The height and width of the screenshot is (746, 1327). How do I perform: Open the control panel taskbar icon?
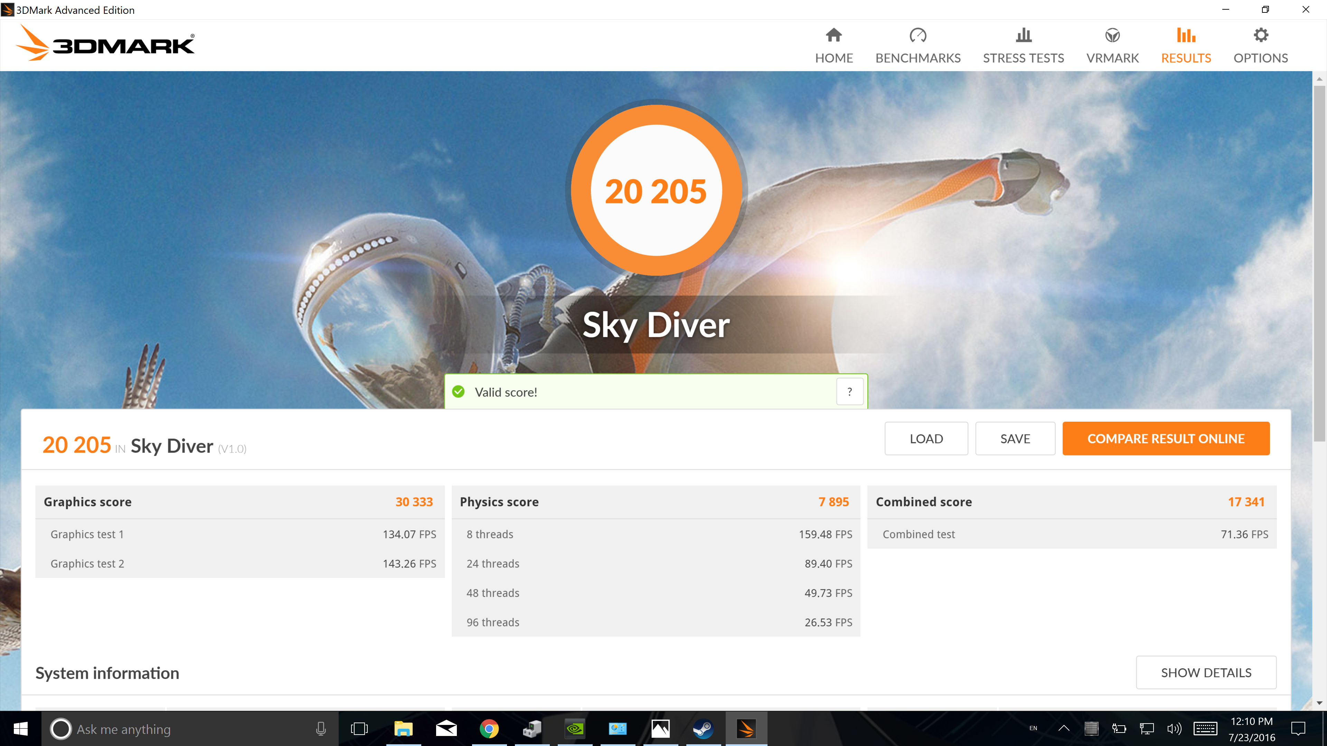pos(617,729)
